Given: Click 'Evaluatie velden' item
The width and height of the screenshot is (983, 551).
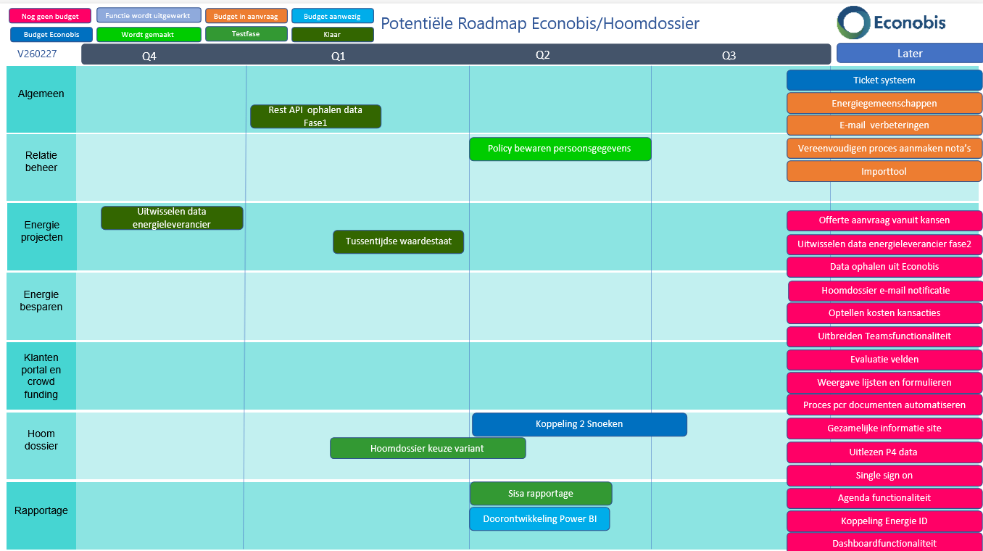Looking at the screenshot, I should pyautogui.click(x=884, y=360).
